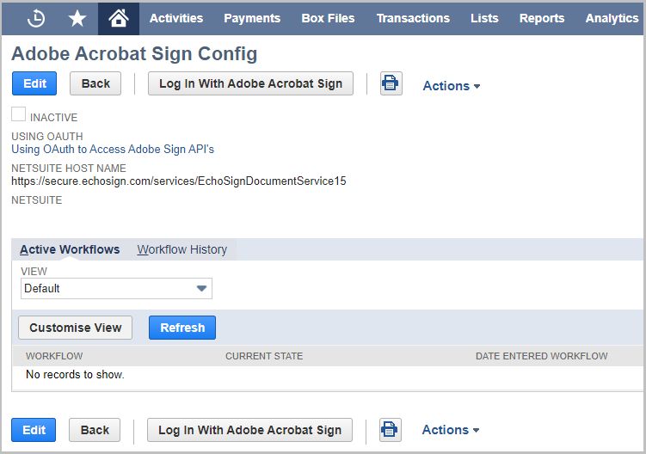Click the Refresh button
646x454 pixels.
point(182,328)
